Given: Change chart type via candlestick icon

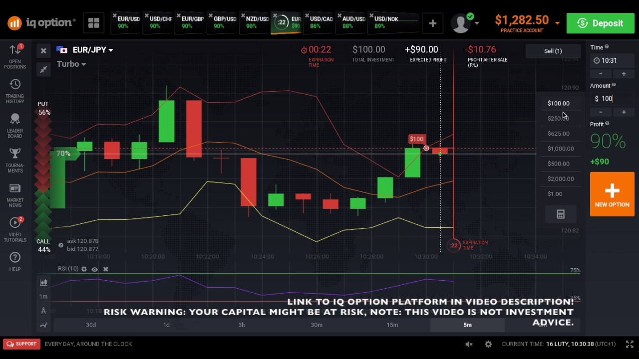Looking at the screenshot, I should (x=43, y=282).
